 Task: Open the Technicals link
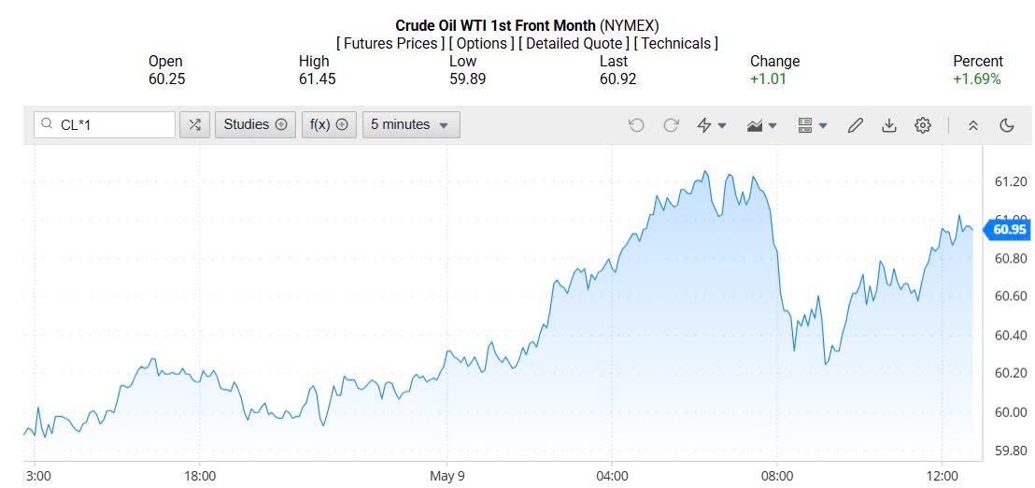675,43
